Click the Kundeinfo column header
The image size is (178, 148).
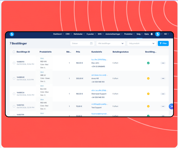[x=97, y=52]
